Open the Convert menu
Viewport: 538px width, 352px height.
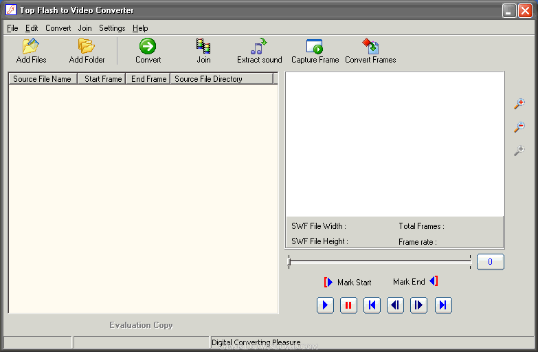[x=58, y=28]
